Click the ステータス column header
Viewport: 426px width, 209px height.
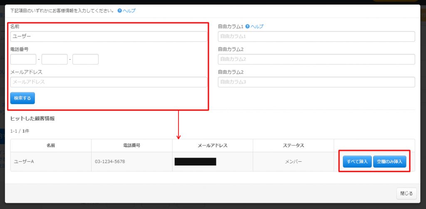(x=293, y=146)
